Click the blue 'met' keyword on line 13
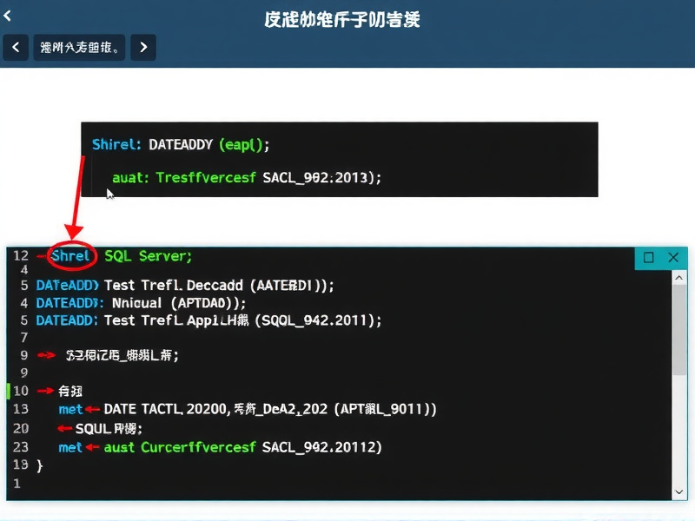Image resolution: width=695 pixels, height=521 pixels. tap(70, 409)
